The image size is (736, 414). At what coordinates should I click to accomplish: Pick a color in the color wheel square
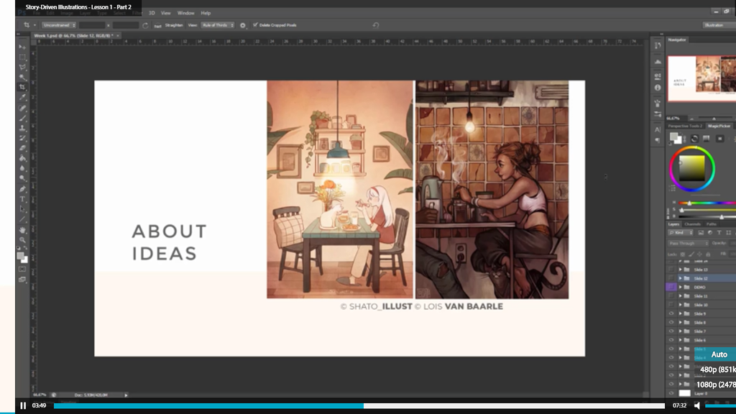(x=692, y=168)
